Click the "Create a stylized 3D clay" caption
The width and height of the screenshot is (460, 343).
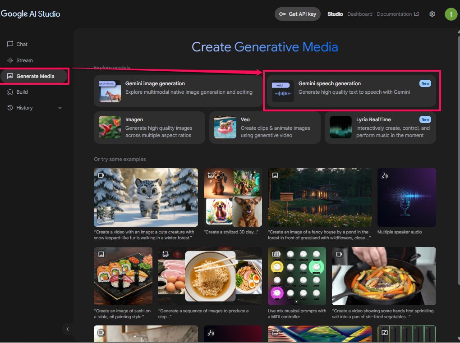tap(231, 232)
